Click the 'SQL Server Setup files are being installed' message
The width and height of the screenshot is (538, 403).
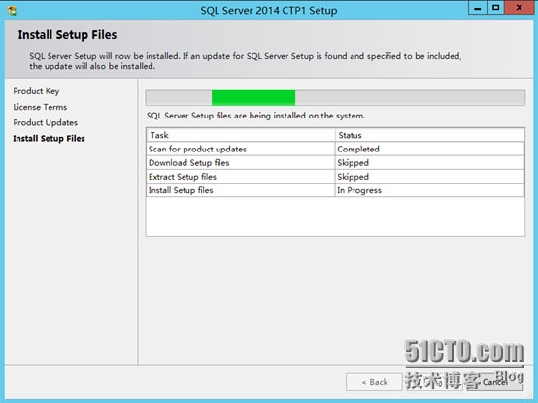[255, 116]
